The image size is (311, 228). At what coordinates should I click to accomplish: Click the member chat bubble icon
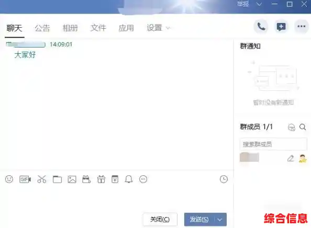(291, 127)
